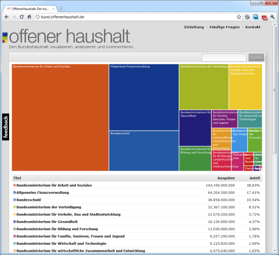Select orange Arbeit und Soziales treemap block
Viewport: 279px width, 255px height.
tap(60, 118)
